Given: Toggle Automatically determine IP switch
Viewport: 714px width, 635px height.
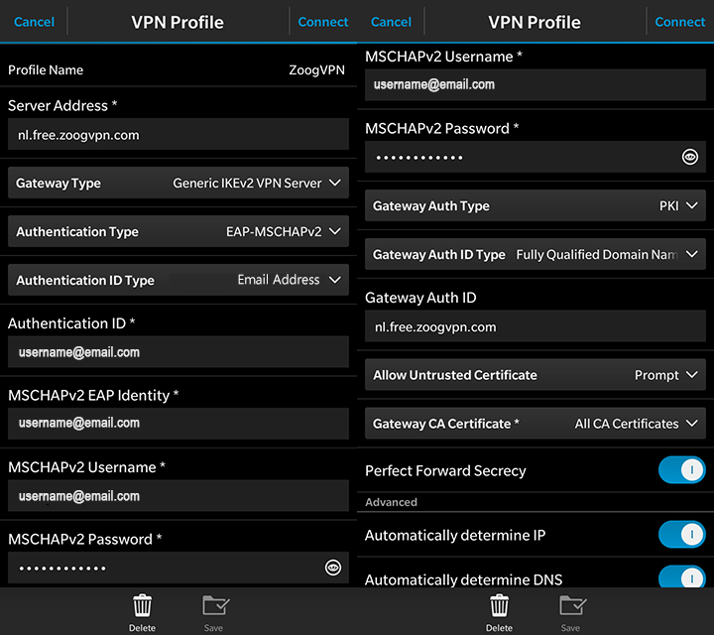Looking at the screenshot, I should tap(681, 535).
